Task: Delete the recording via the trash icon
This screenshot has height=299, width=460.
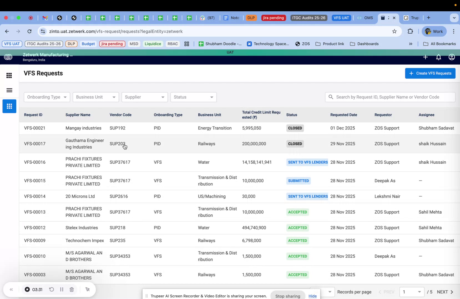Action: (72, 289)
